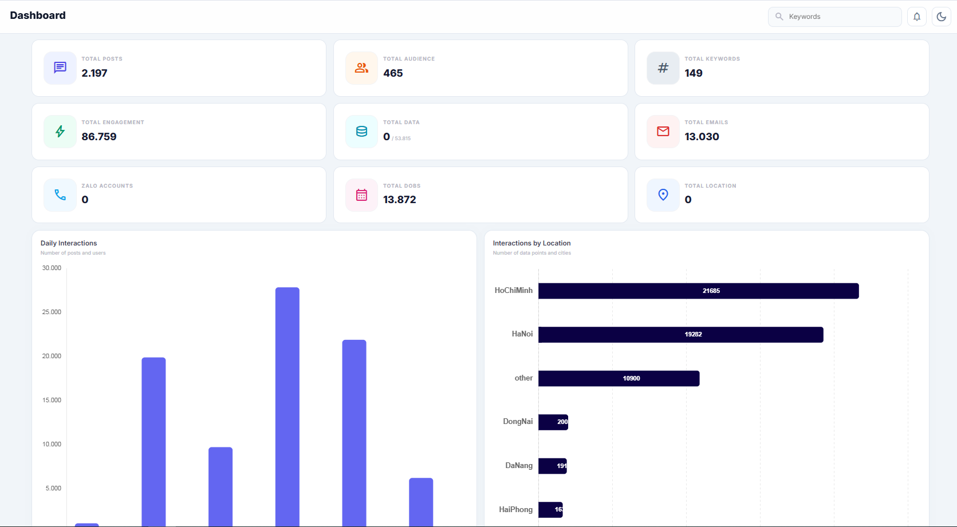Click the search magnifier icon
Screen dimensions: 957x527
click(x=779, y=16)
